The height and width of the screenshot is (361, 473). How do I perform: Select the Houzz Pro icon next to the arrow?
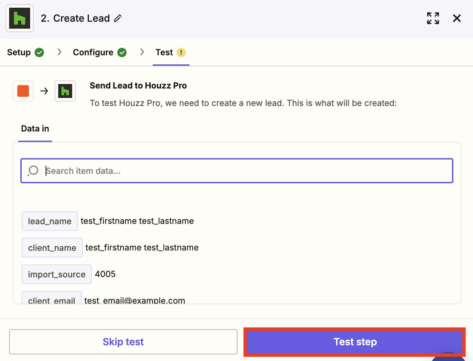click(65, 91)
